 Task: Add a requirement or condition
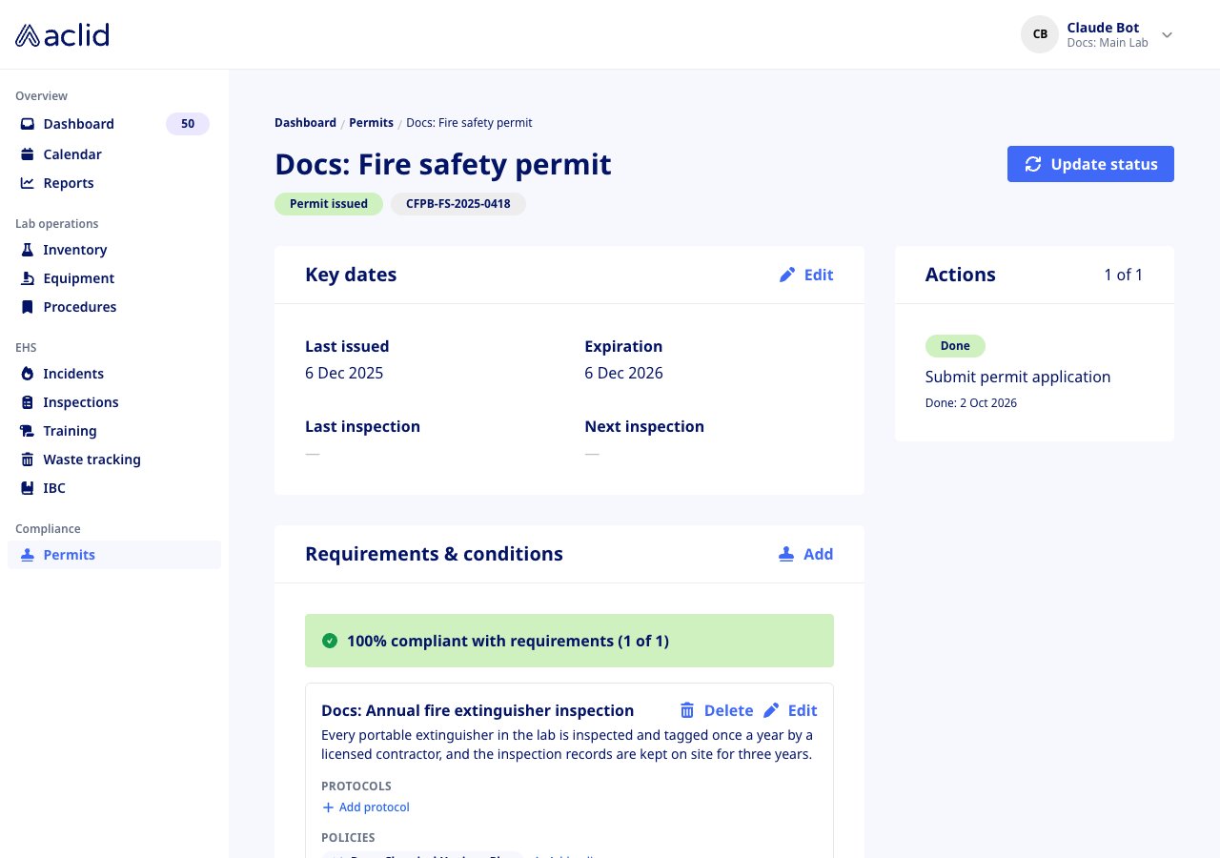(x=806, y=554)
